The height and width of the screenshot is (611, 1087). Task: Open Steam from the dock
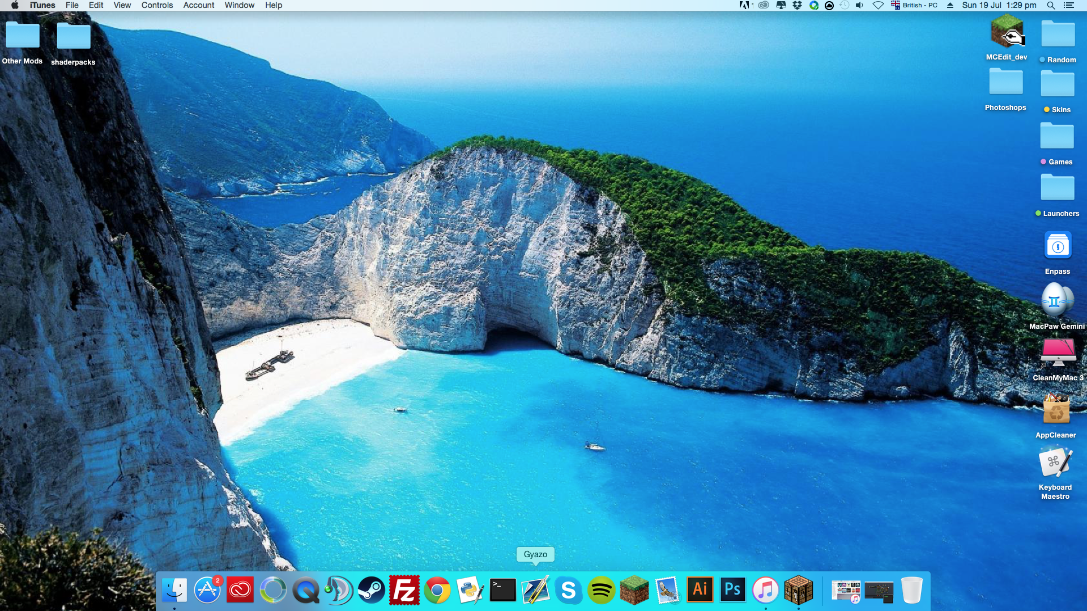tap(372, 590)
